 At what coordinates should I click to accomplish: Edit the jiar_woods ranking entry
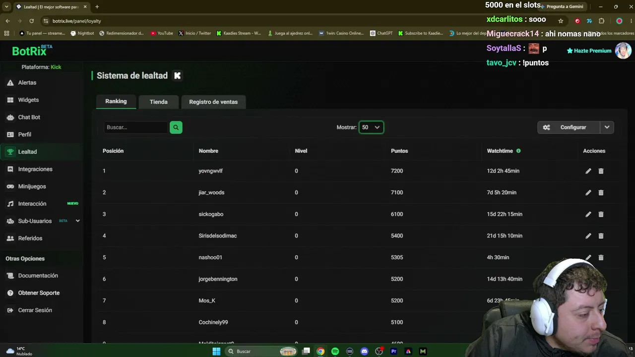588,192
